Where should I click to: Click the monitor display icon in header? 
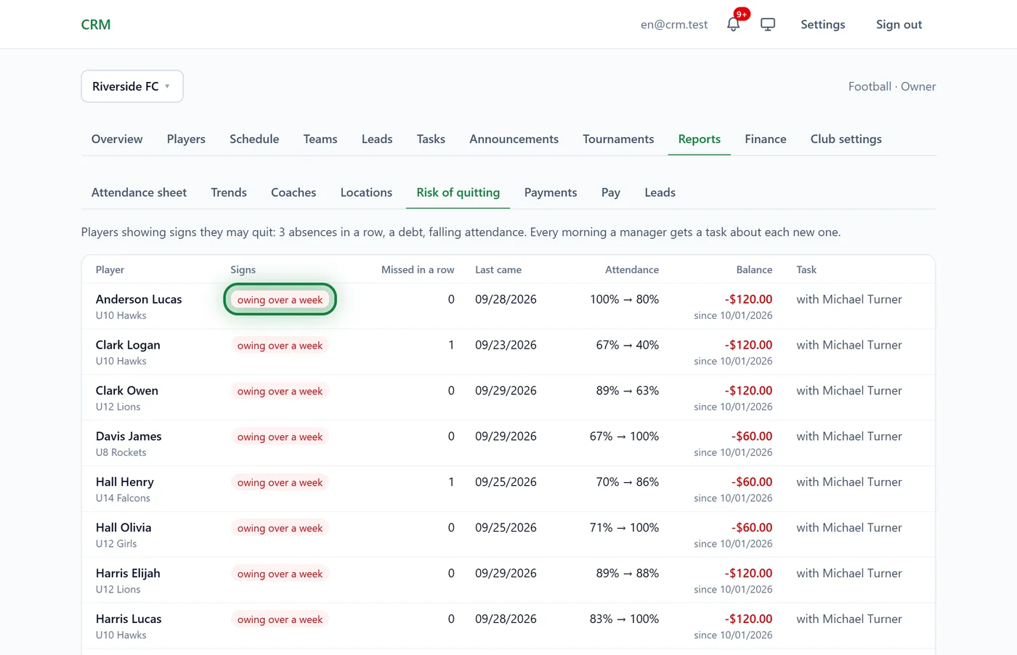click(x=768, y=25)
